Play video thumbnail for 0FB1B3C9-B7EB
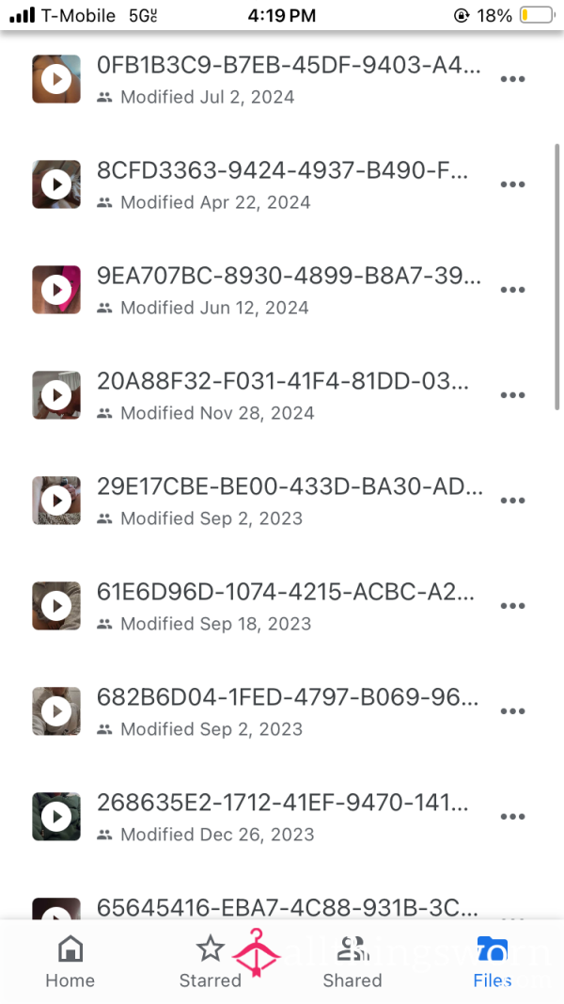 pyautogui.click(x=56, y=79)
